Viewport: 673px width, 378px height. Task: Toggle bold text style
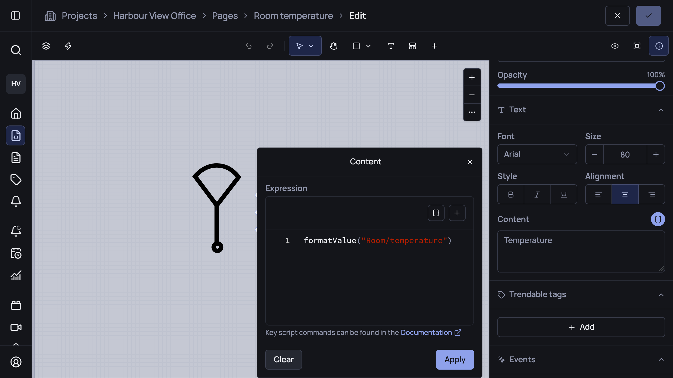[511, 195]
